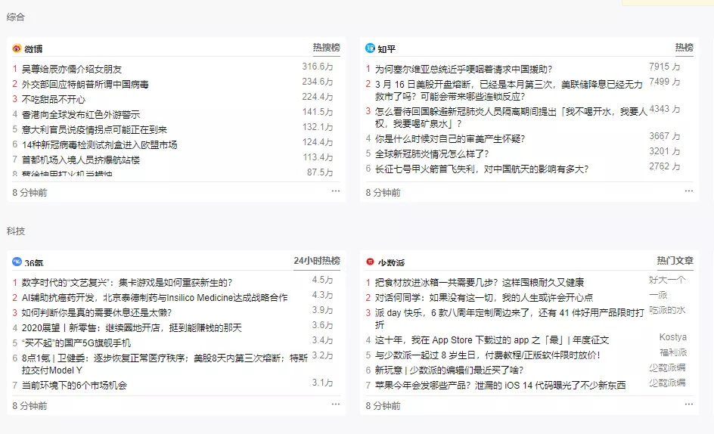Open Weibo topic 香港向全球发布红色外游警示
This screenshot has height=434, width=714.
tap(81, 114)
